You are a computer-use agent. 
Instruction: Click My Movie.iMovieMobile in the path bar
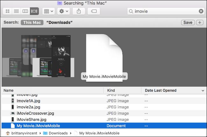[96, 133]
